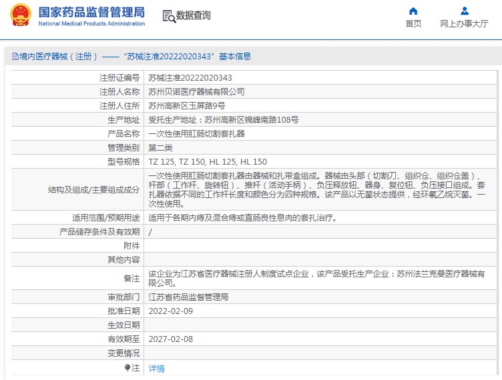The image size is (502, 380).
Task: Click the slash value for storage conditions
Action: coord(150,232)
